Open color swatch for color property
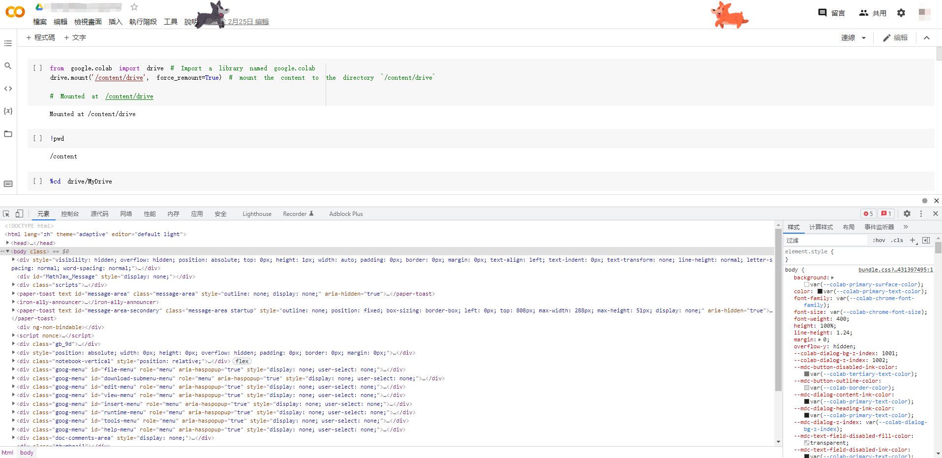 [x=820, y=291]
